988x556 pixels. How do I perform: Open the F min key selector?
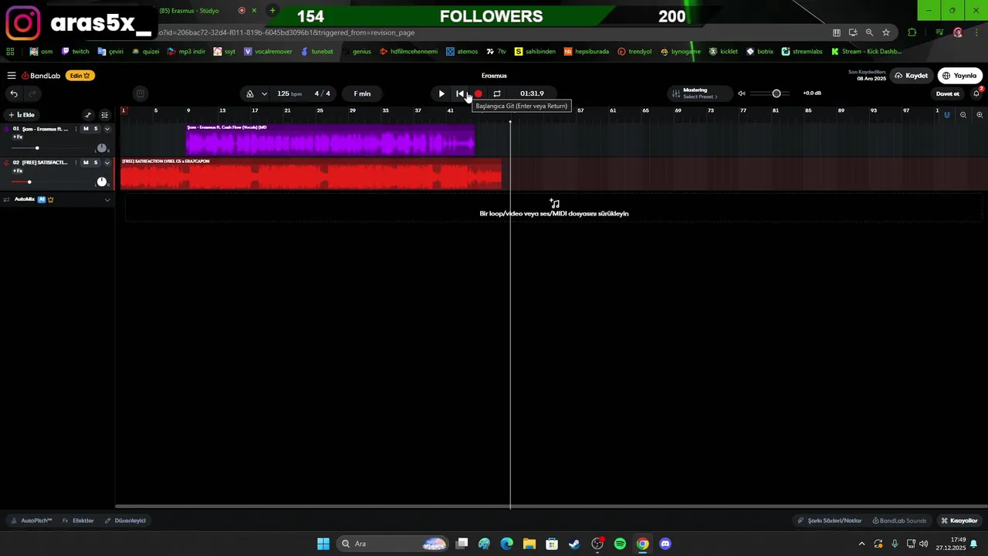(x=362, y=93)
